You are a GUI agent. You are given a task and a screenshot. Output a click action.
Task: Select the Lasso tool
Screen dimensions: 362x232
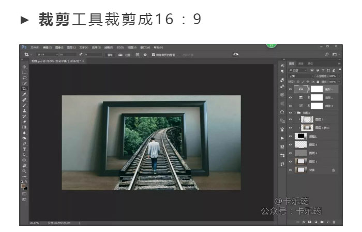pyautogui.click(x=24, y=78)
